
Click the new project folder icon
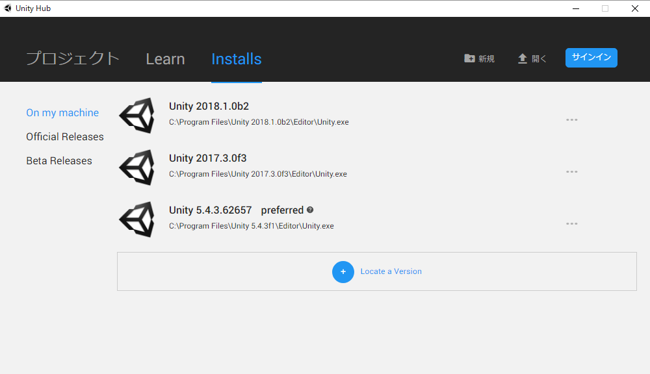(469, 58)
